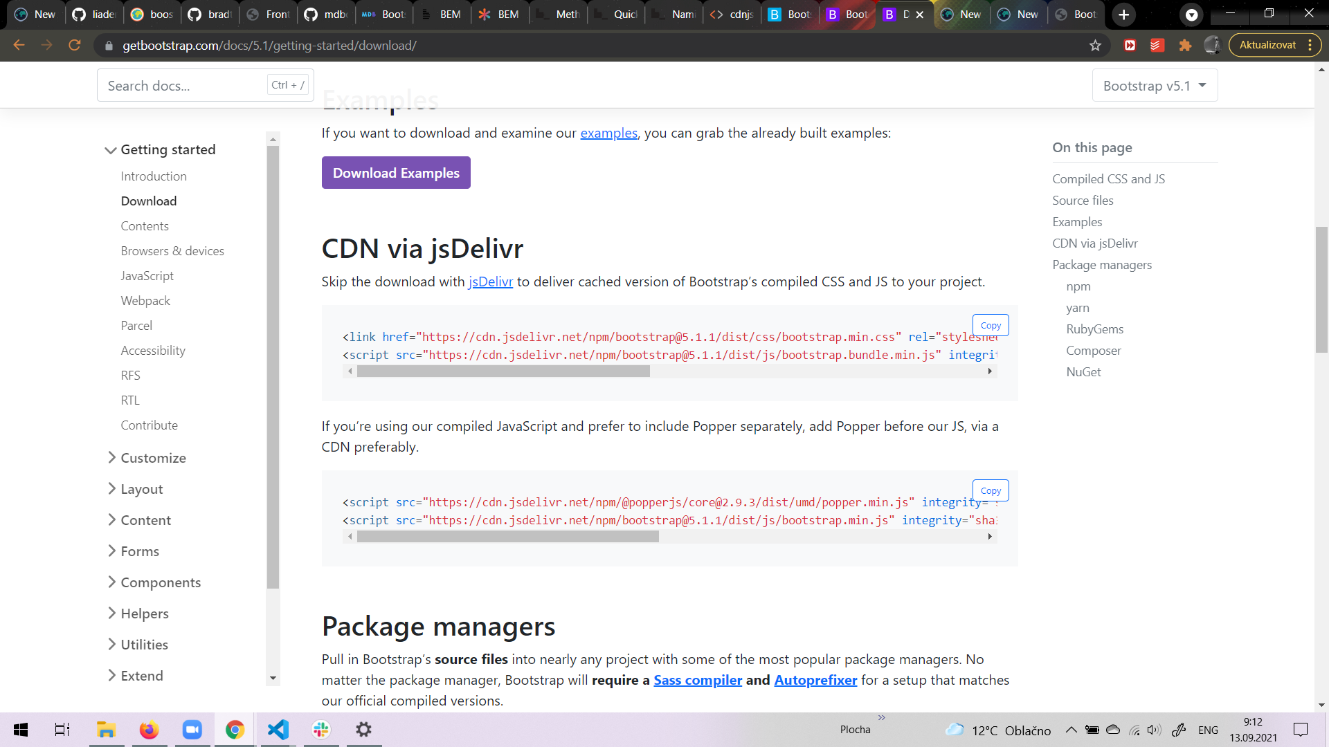Click the Download Examples button
This screenshot has width=1329, height=747.
click(396, 172)
